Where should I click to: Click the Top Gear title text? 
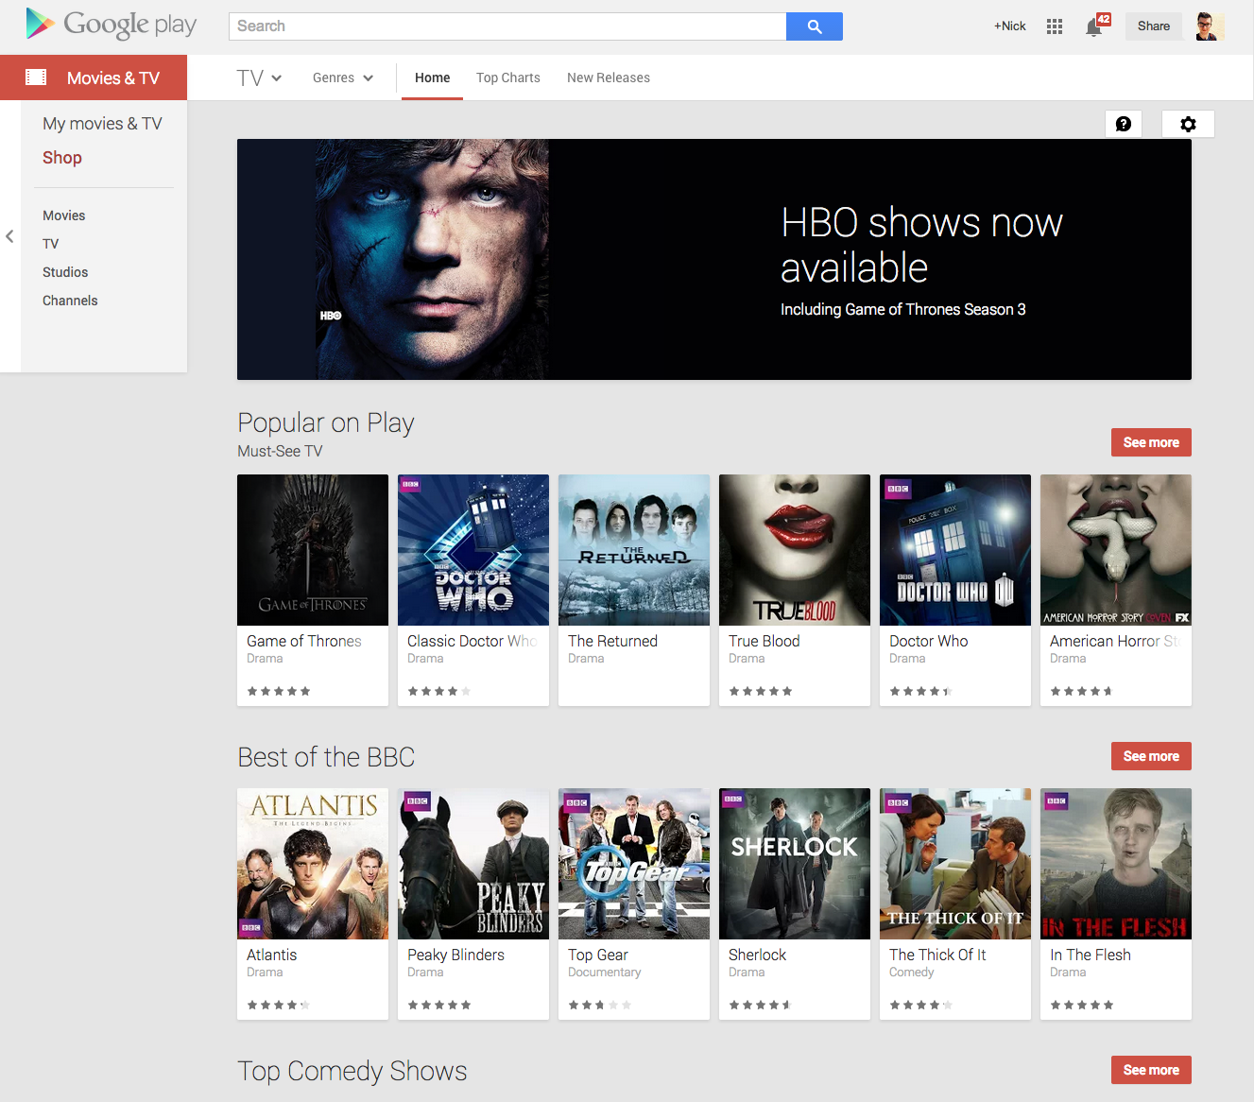[x=598, y=955]
